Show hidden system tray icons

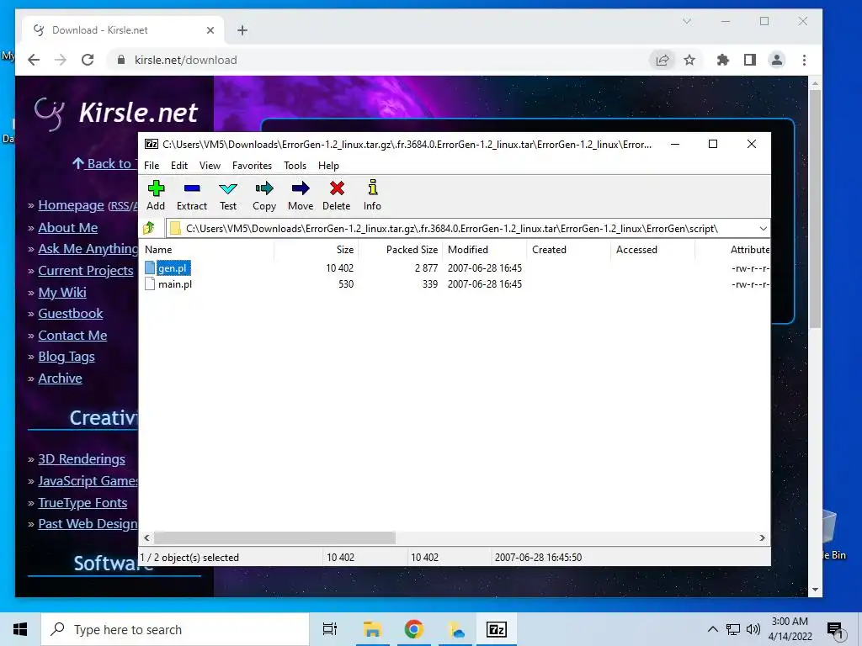tap(712, 629)
